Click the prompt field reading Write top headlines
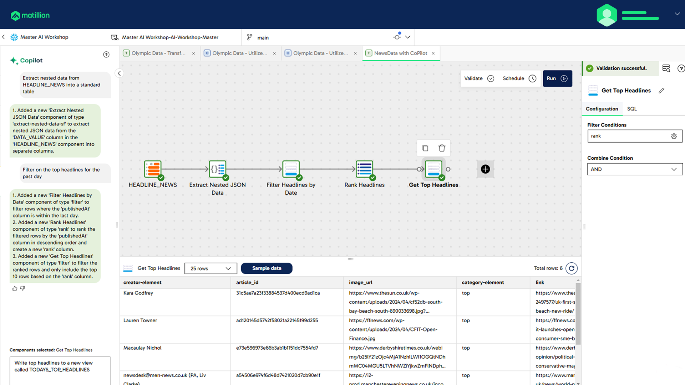 pos(60,366)
